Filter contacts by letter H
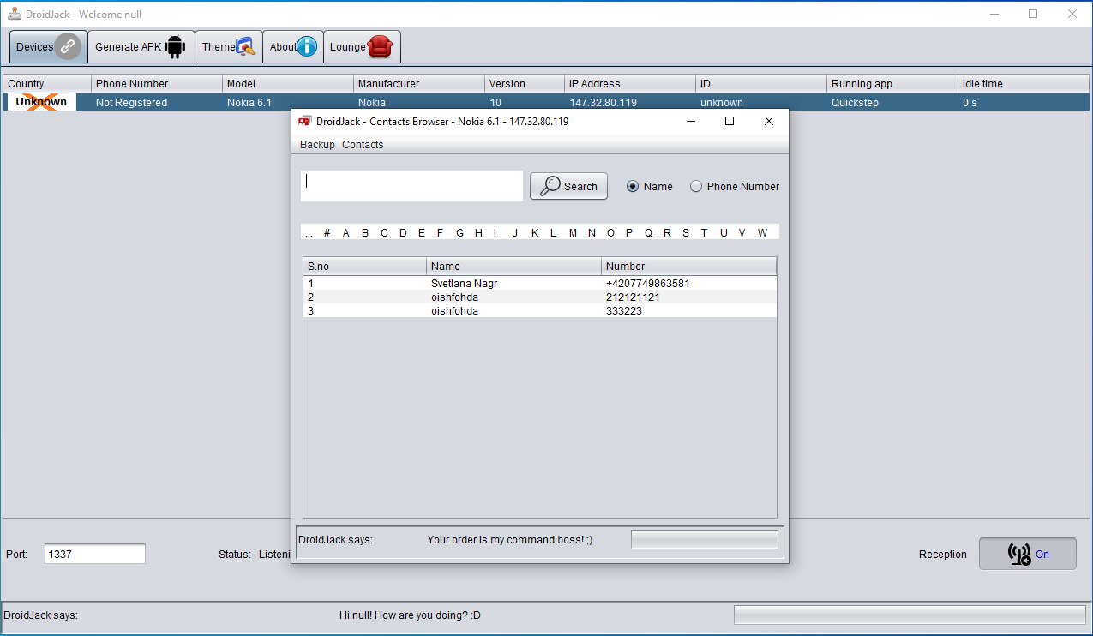The height and width of the screenshot is (636, 1093). (478, 232)
